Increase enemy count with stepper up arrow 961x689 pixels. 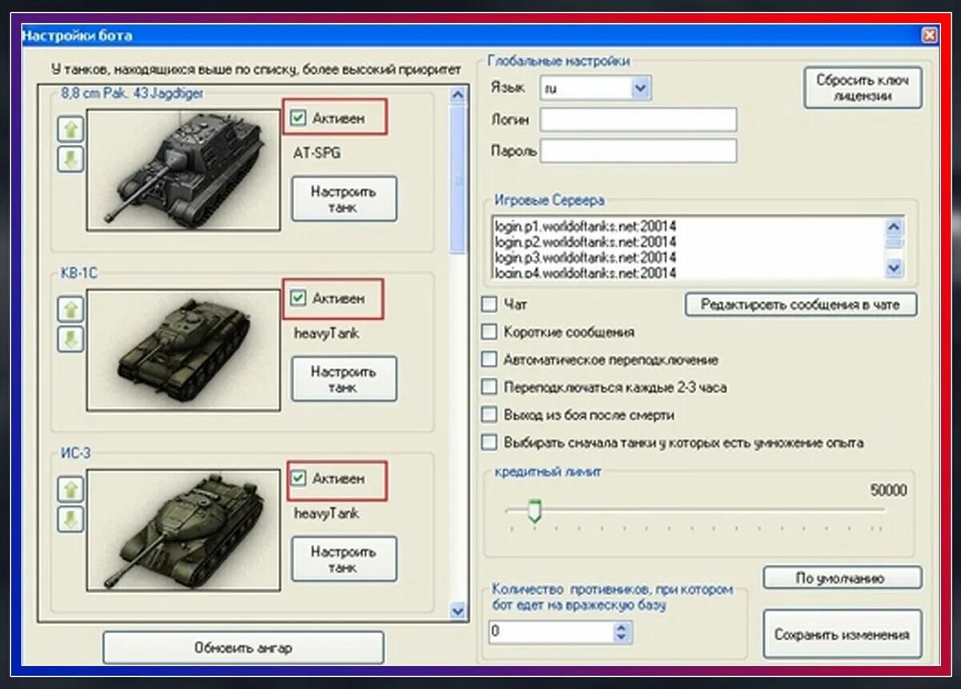(622, 627)
